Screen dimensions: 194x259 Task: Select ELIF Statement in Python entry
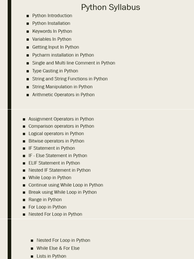(x=54, y=163)
